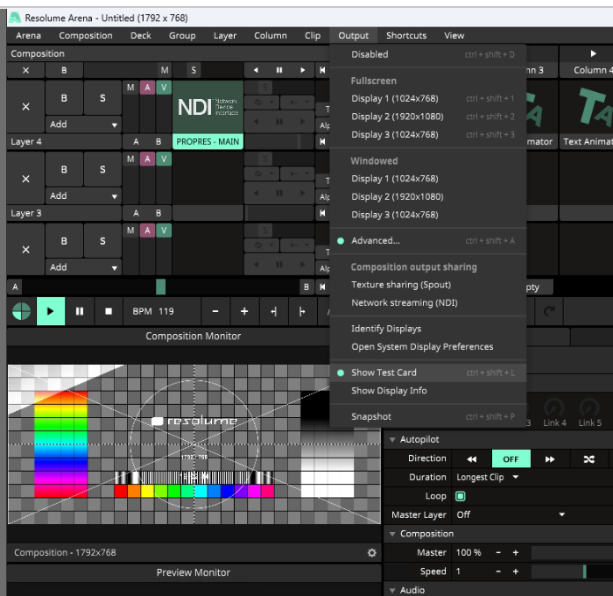This screenshot has height=596, width=613.
Task: Increase BPM with the plus button
Action: point(244,311)
